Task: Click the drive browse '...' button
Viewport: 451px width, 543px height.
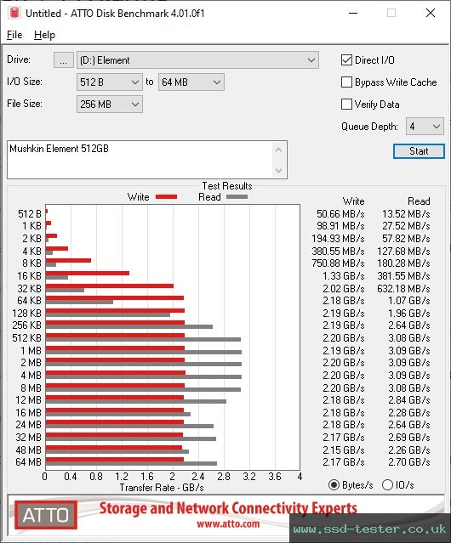Action: tap(64, 60)
